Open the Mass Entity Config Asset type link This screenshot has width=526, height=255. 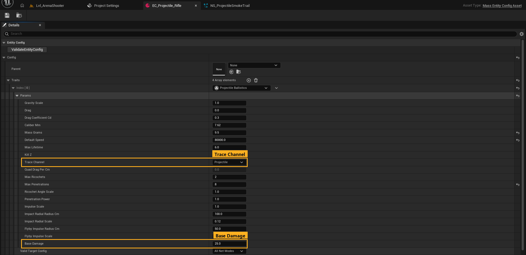[x=502, y=5]
